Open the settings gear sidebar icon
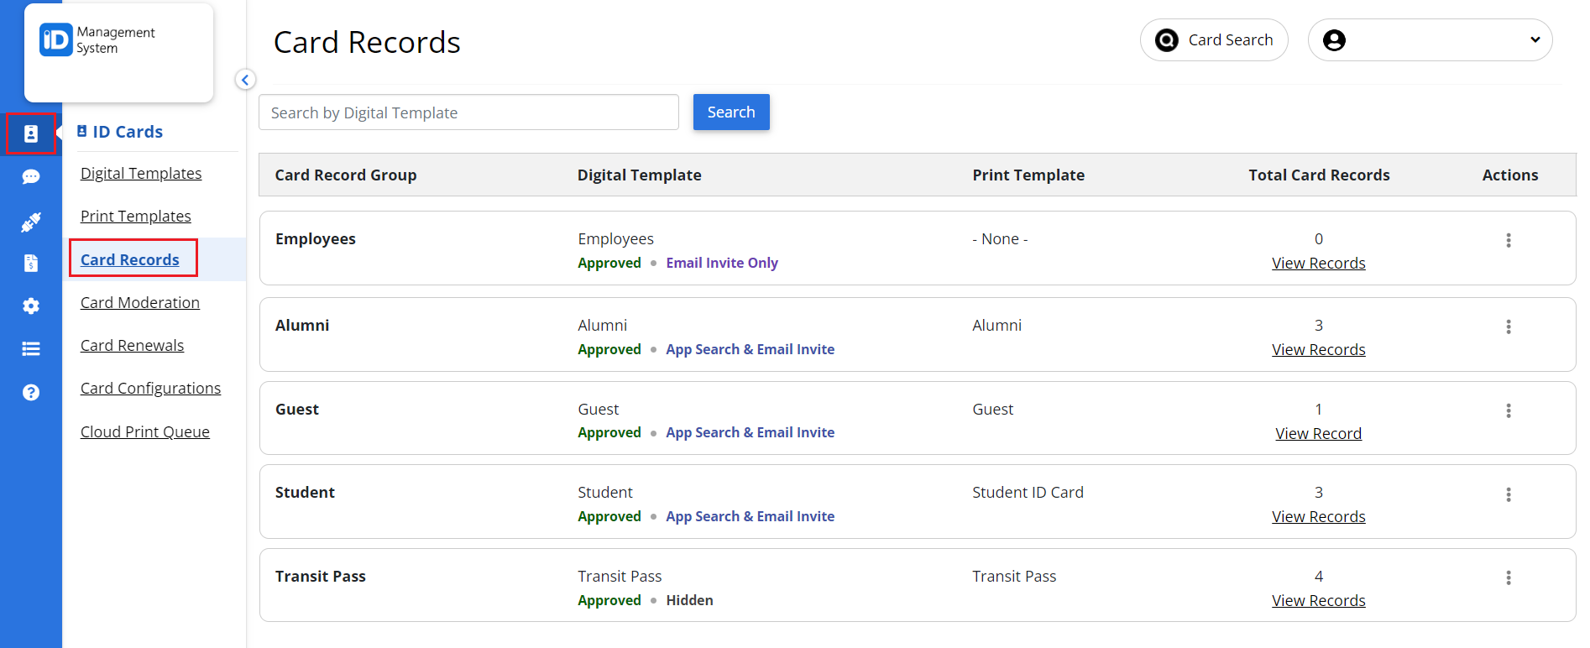 coord(31,306)
